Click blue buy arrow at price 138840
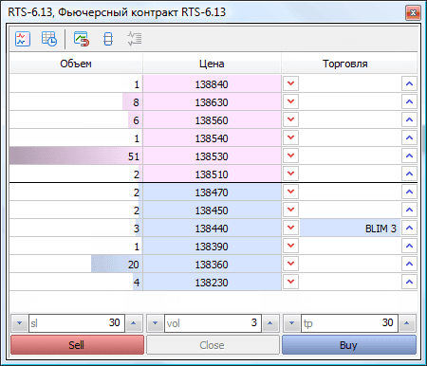This screenshot has height=366, width=427. [409, 83]
